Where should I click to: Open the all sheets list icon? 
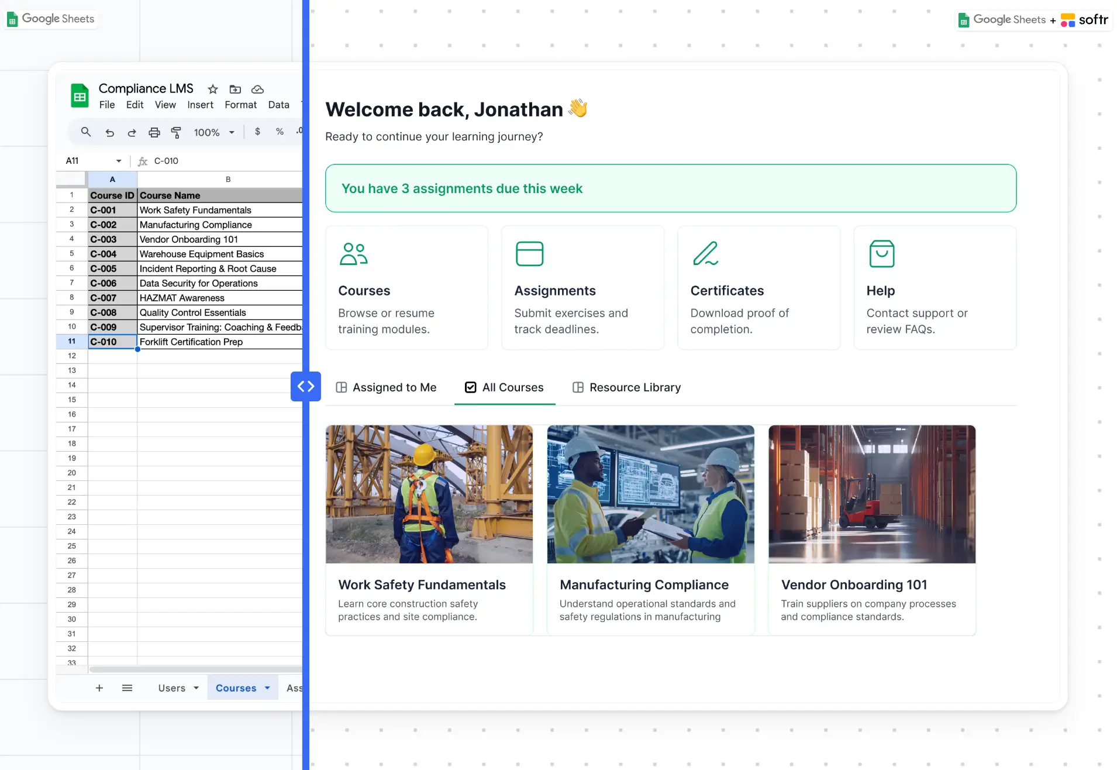127,688
